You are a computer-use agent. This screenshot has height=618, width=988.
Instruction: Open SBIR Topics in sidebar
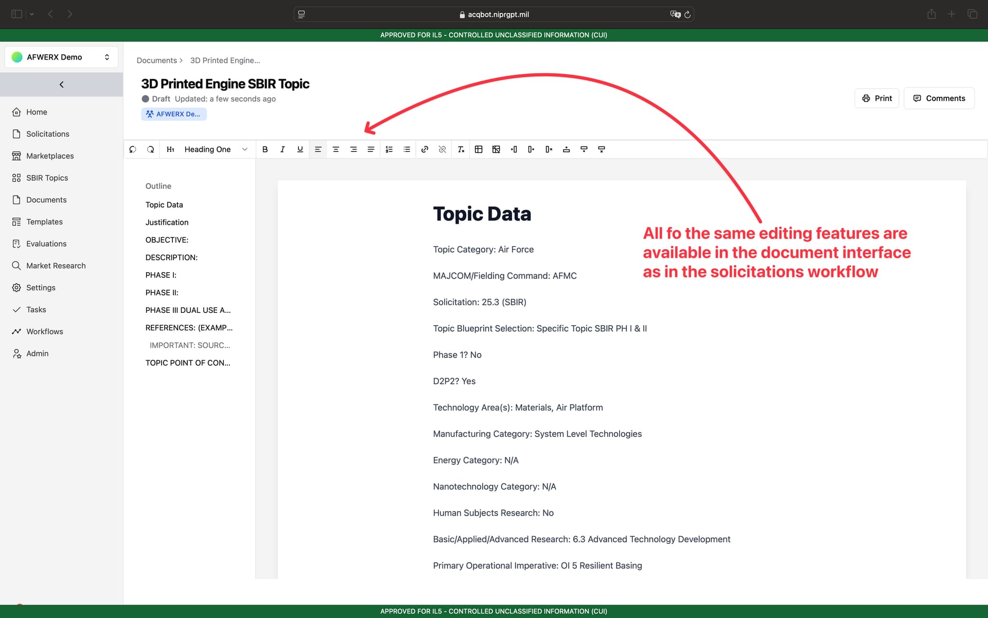coord(47,178)
